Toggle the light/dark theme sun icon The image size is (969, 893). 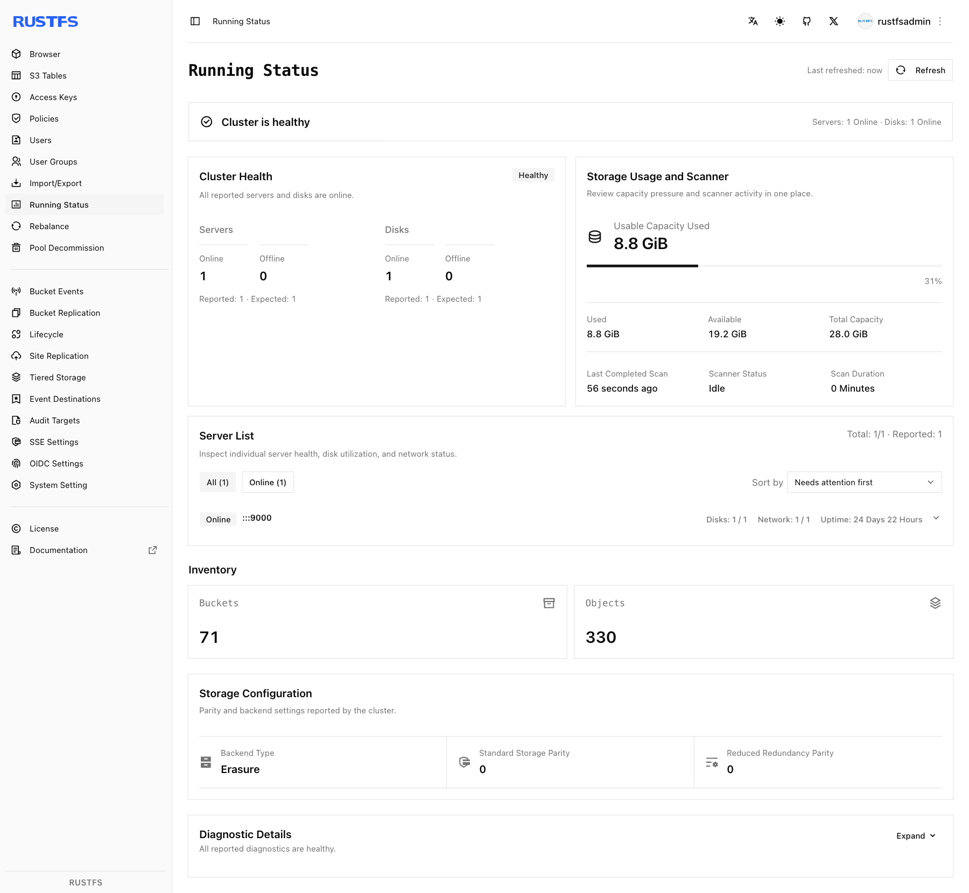pyautogui.click(x=780, y=21)
